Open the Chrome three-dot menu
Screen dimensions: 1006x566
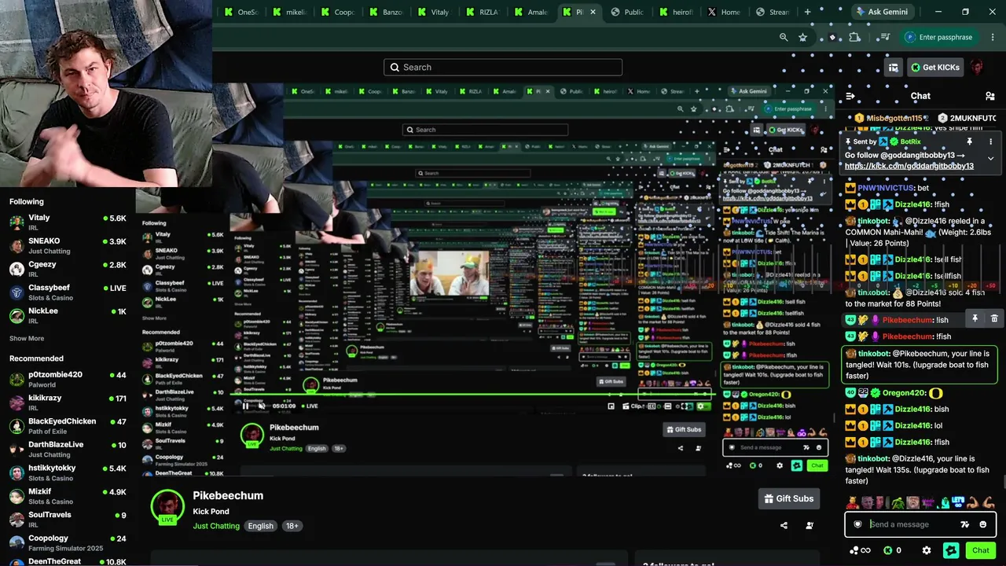click(x=993, y=37)
